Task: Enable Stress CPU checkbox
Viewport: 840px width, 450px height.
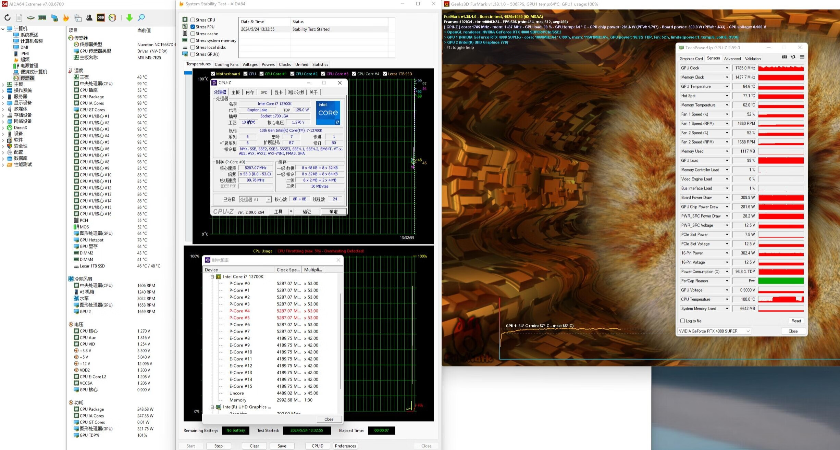Action: (193, 20)
